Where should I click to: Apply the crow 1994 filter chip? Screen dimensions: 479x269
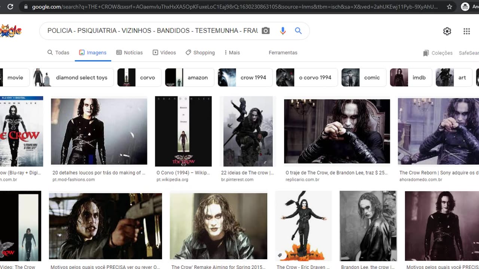245,77
